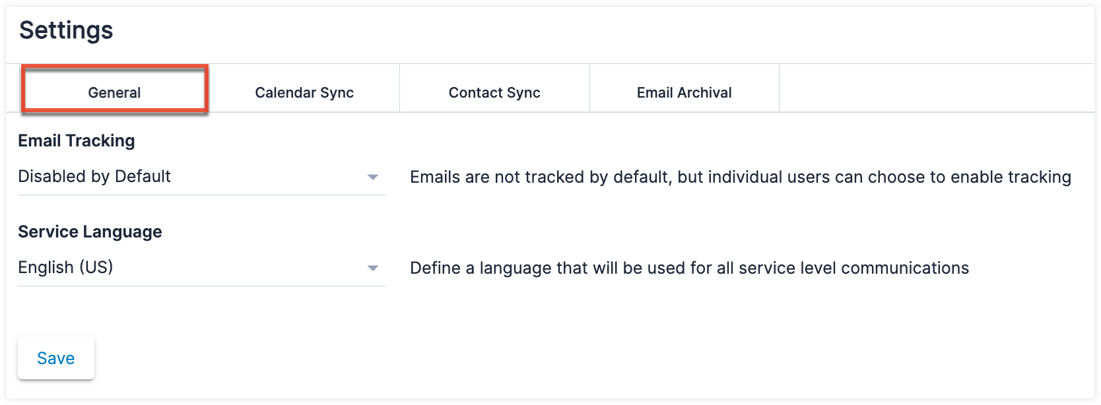Expand the Email Tracking dropdown arrow
Image resolution: width=1101 pixels, height=405 pixels.
tap(373, 177)
